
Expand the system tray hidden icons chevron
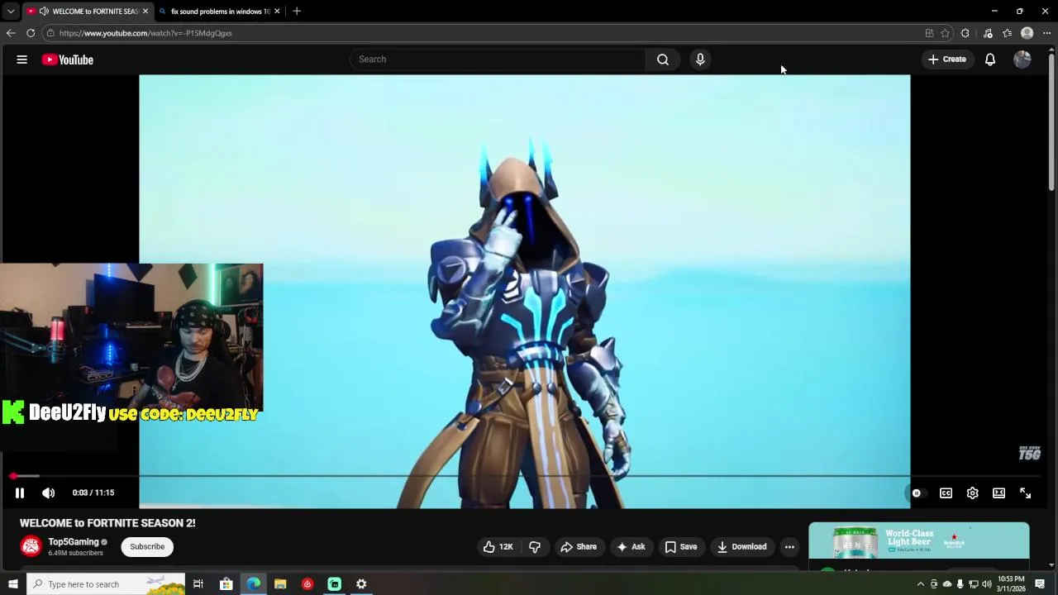[x=921, y=584]
